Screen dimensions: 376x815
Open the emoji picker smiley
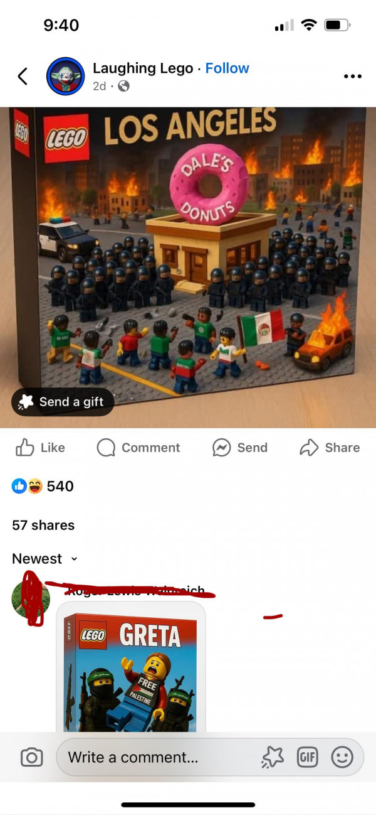click(342, 757)
